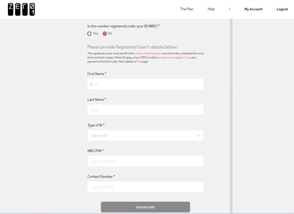The image size is (294, 214).
Task: Click the Remind Me button
Action: click(x=145, y=207)
